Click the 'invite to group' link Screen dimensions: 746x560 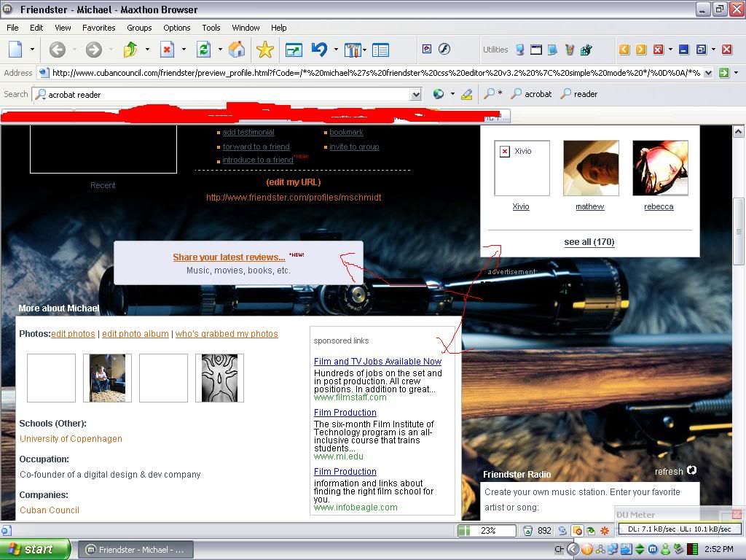(354, 147)
